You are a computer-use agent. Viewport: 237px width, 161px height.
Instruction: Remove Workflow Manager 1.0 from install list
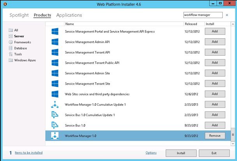215,136
